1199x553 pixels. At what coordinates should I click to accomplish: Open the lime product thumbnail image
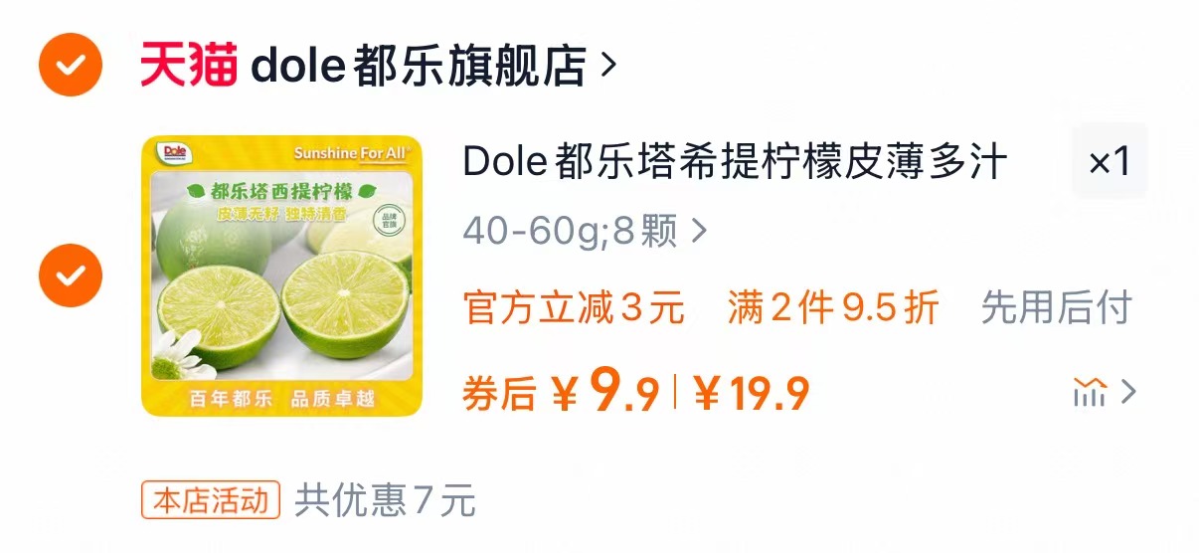[281, 276]
